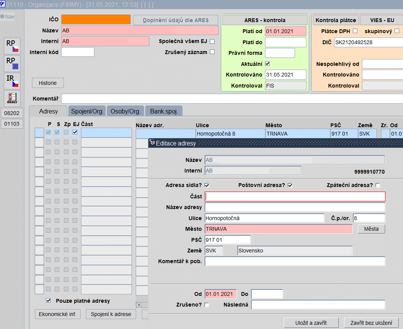Click the IR Czech flag icon
Viewport: 403px width, 329px height.
[12, 81]
